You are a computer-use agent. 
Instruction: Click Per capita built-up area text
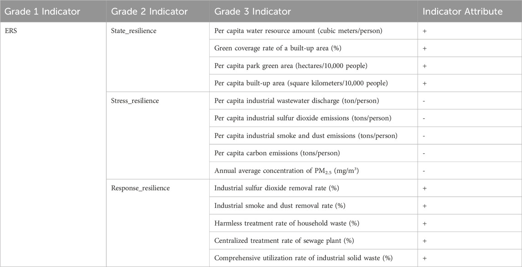pyautogui.click(x=301, y=83)
